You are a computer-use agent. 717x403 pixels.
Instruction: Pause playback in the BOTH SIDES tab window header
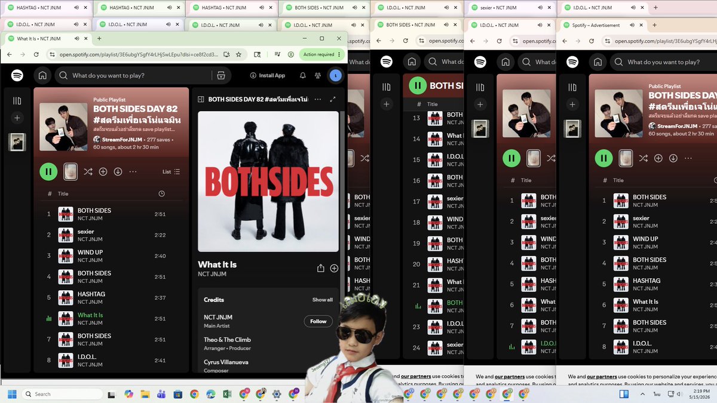418,86
